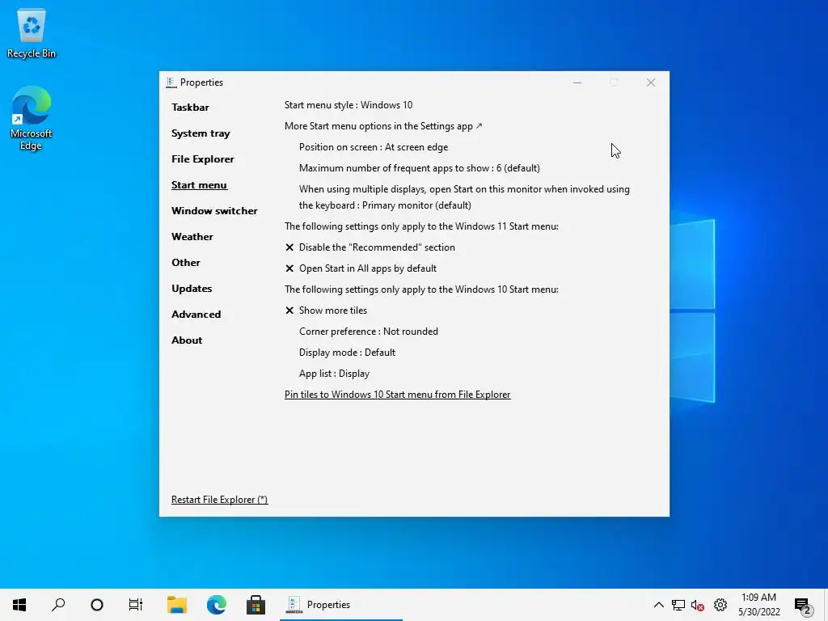
Task: Change App list display setting
Action: point(334,374)
